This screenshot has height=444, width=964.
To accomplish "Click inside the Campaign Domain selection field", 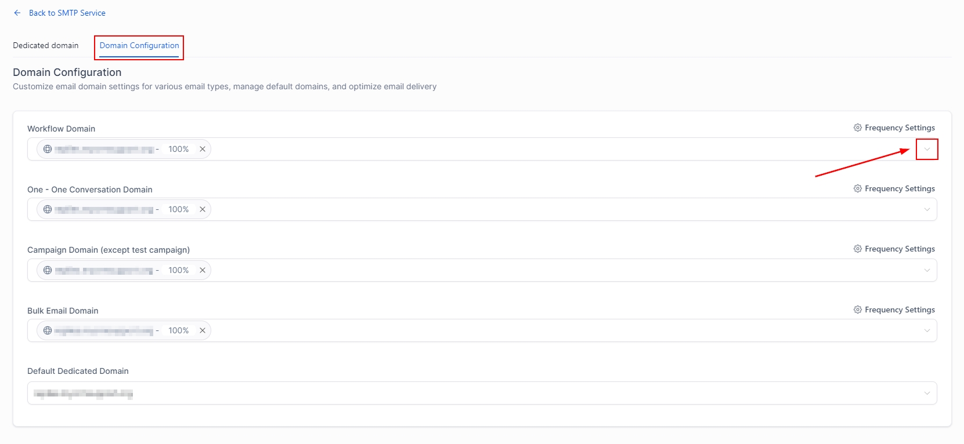I will click(x=482, y=270).
